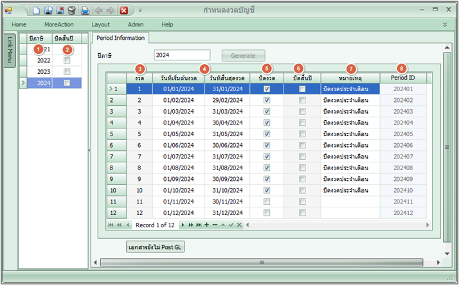
Task: Toggle ปิดงวด checkbox for period 11
Action: point(267,202)
